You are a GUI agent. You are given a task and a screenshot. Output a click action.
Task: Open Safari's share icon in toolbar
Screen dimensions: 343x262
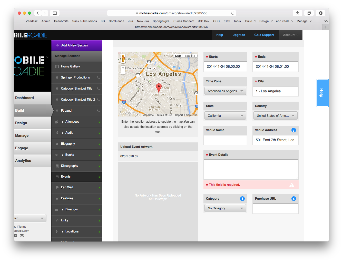297,13
